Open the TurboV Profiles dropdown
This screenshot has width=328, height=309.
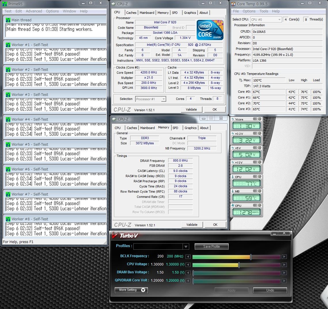(x=186, y=247)
